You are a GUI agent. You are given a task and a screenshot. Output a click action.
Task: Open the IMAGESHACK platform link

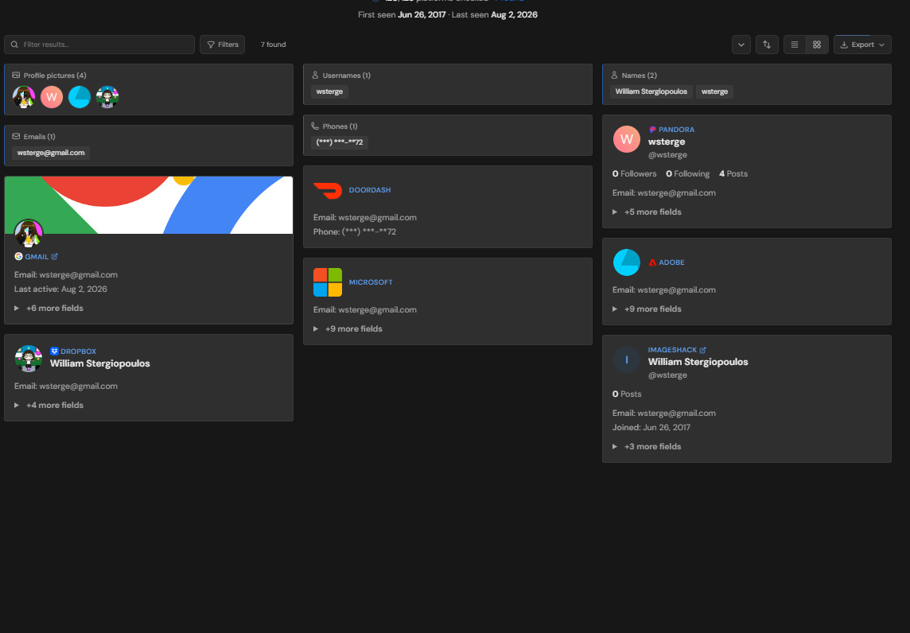point(672,350)
